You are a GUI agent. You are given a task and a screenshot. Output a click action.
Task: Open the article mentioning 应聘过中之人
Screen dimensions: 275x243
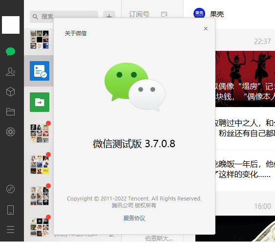(x=245, y=128)
